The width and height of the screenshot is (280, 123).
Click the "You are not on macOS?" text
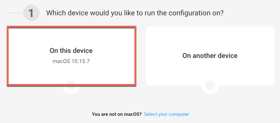pyautogui.click(x=117, y=114)
